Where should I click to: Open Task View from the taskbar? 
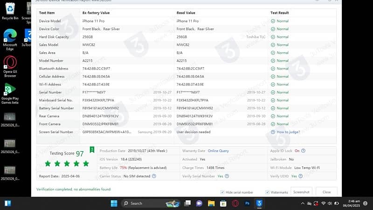(x=187, y=203)
